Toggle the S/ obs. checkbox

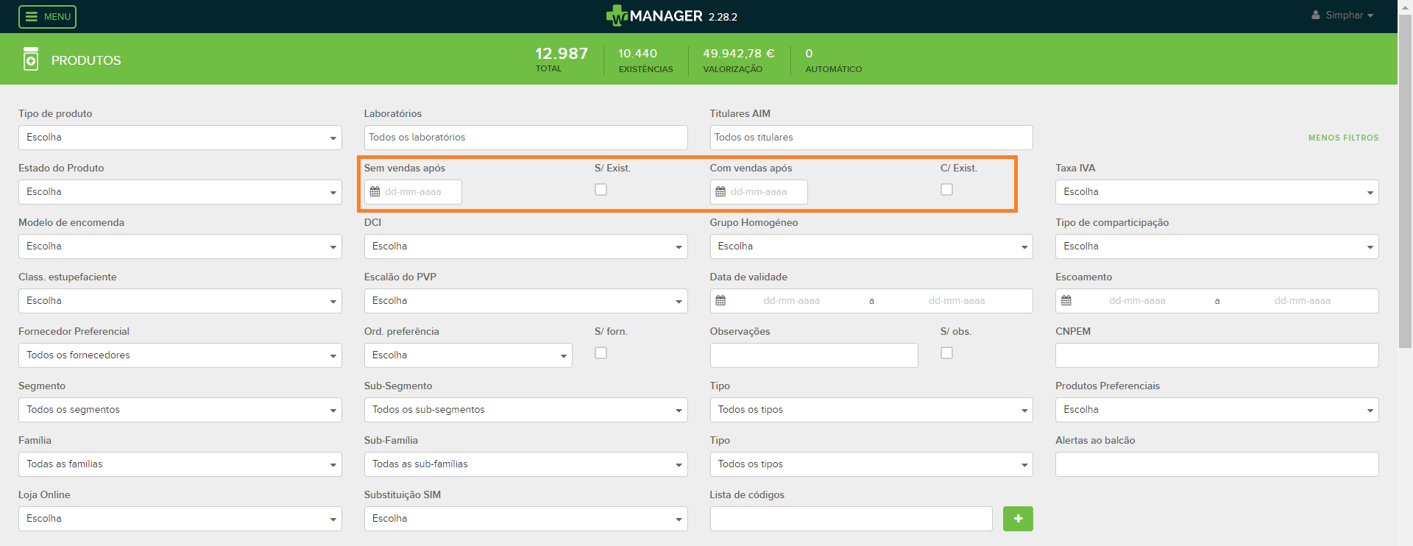click(x=947, y=353)
